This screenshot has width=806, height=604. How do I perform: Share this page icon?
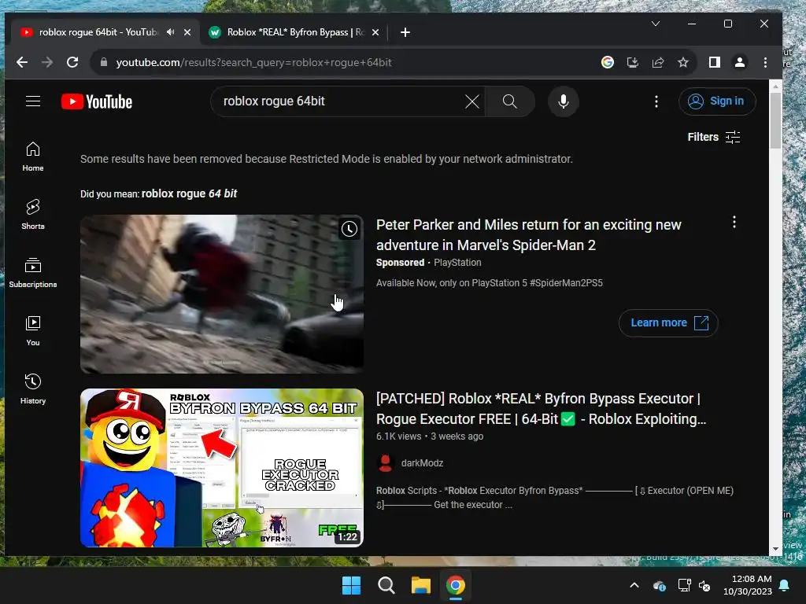(658, 62)
